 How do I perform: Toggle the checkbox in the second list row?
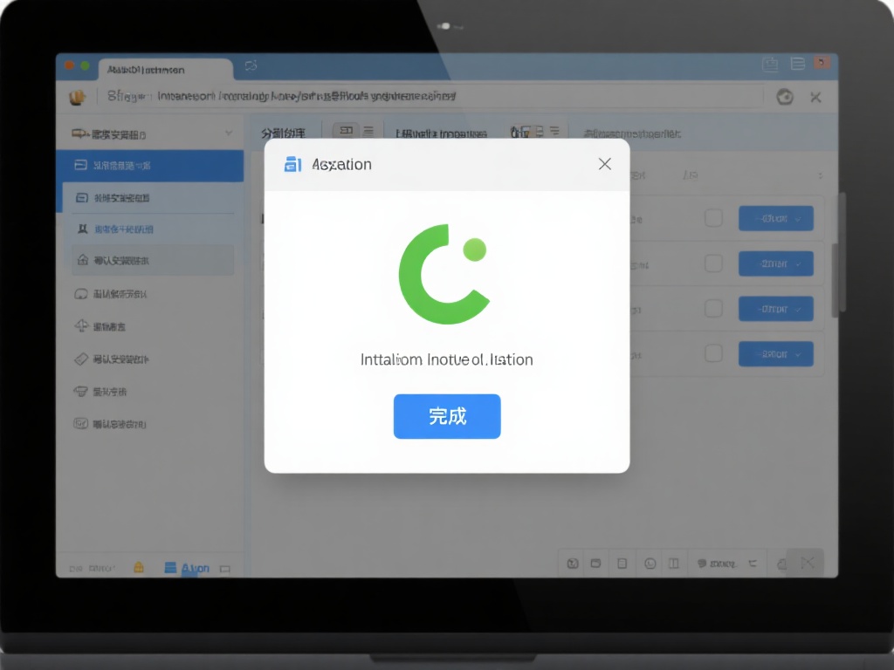pos(713,263)
